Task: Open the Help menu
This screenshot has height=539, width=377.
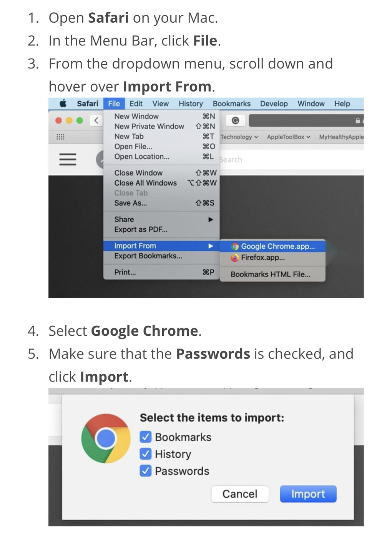Action: (x=342, y=104)
